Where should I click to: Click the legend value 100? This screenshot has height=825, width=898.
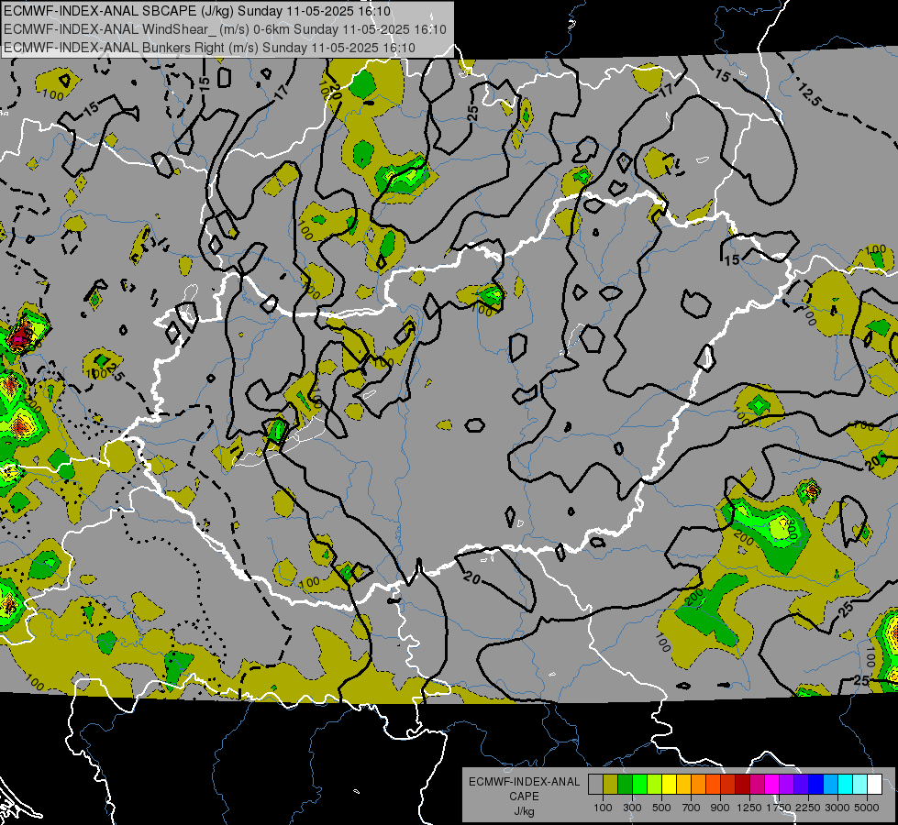tap(603, 808)
